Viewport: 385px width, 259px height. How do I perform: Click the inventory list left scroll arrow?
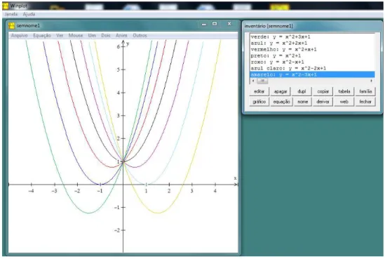pos(253,81)
